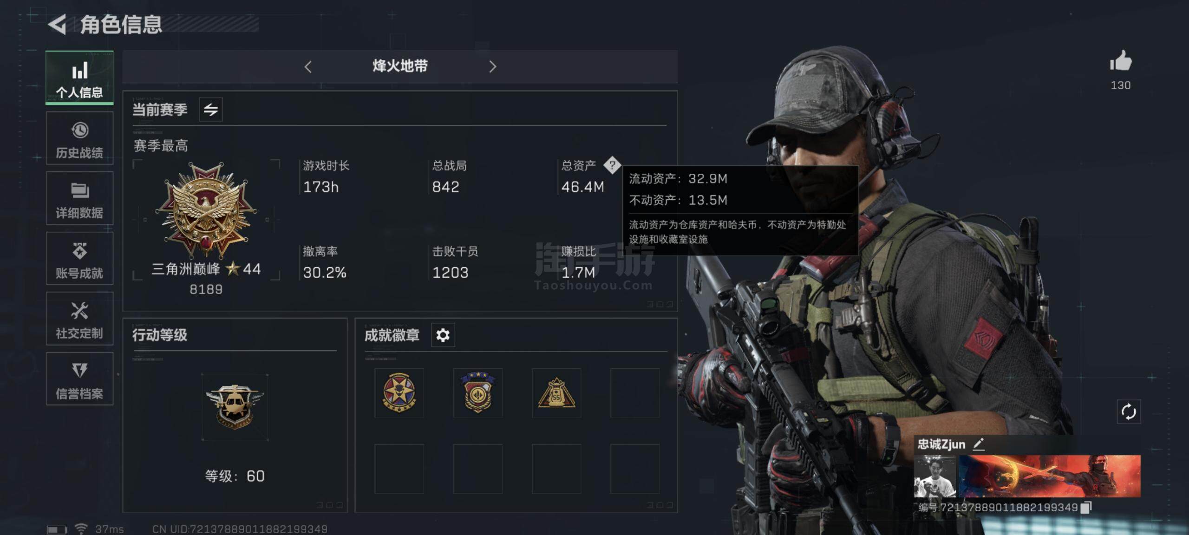Switch to the next mode with right chevron
1189x535 pixels.
click(492, 66)
